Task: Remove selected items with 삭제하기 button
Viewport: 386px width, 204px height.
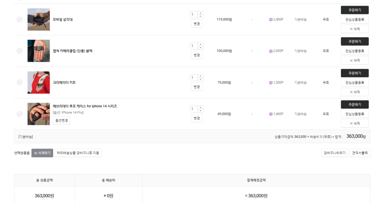Action: [42, 153]
